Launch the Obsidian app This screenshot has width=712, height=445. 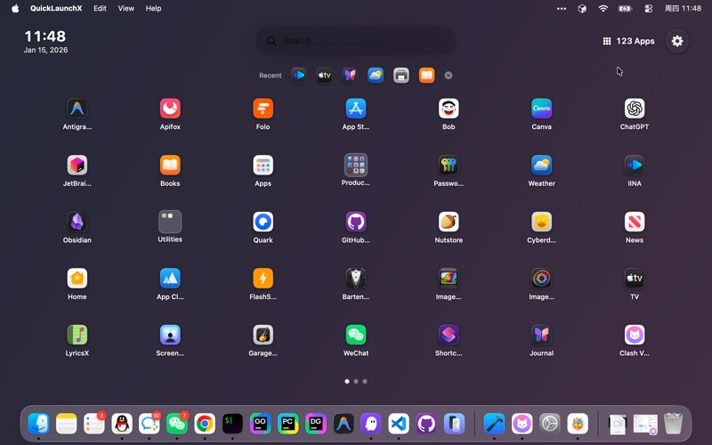(77, 222)
